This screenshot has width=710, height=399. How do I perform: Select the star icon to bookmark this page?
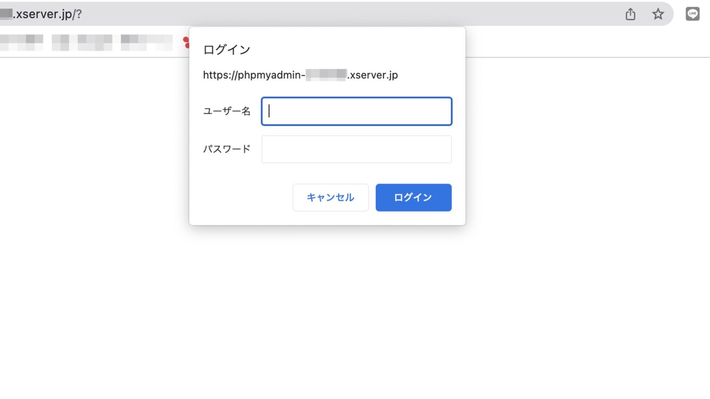[x=658, y=14]
